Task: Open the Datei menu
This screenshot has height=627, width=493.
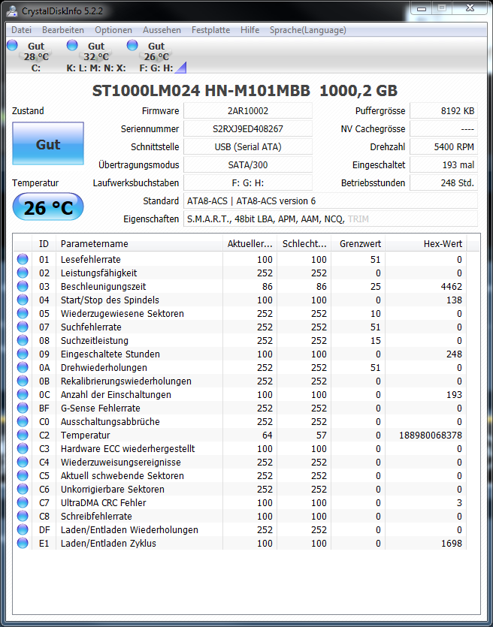Action: [x=21, y=30]
